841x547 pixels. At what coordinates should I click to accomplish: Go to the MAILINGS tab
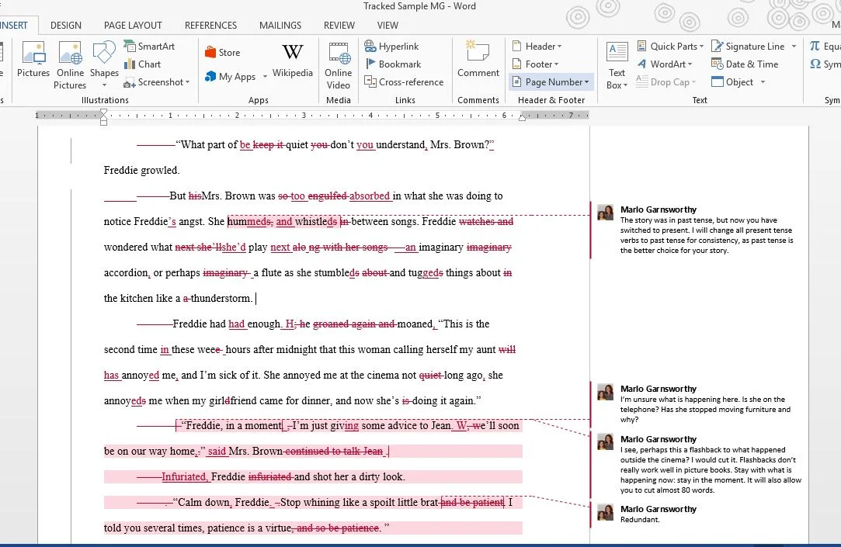[x=280, y=25]
